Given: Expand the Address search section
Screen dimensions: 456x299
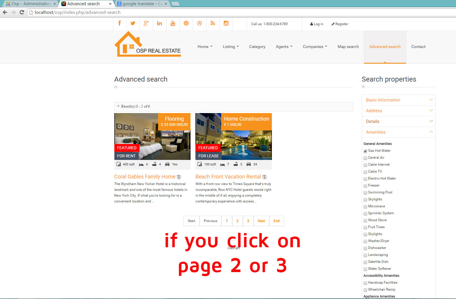Looking at the screenshot, I should point(398,111).
